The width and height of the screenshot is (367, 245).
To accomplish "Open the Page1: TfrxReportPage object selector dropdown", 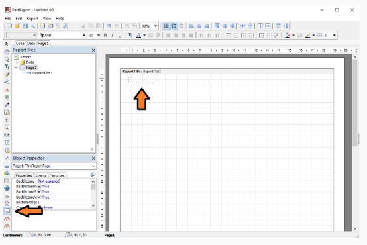I will pos(93,166).
